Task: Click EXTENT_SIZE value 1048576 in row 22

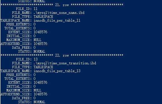Action: 40,82
